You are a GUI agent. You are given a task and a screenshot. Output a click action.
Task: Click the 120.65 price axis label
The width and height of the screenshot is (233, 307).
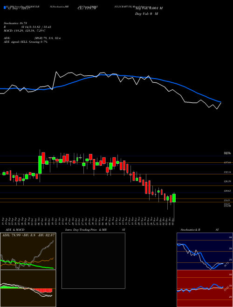[227, 191]
